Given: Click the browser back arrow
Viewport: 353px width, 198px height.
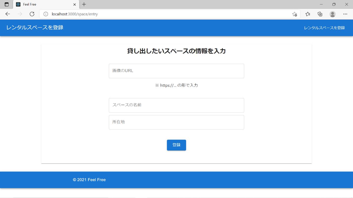Looking at the screenshot, I should (8, 14).
